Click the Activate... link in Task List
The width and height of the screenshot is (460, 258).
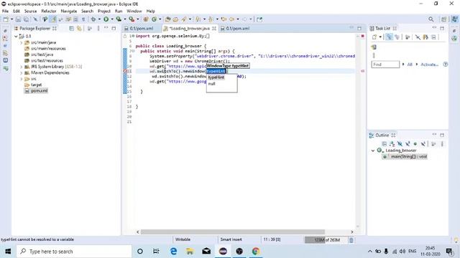point(430,64)
